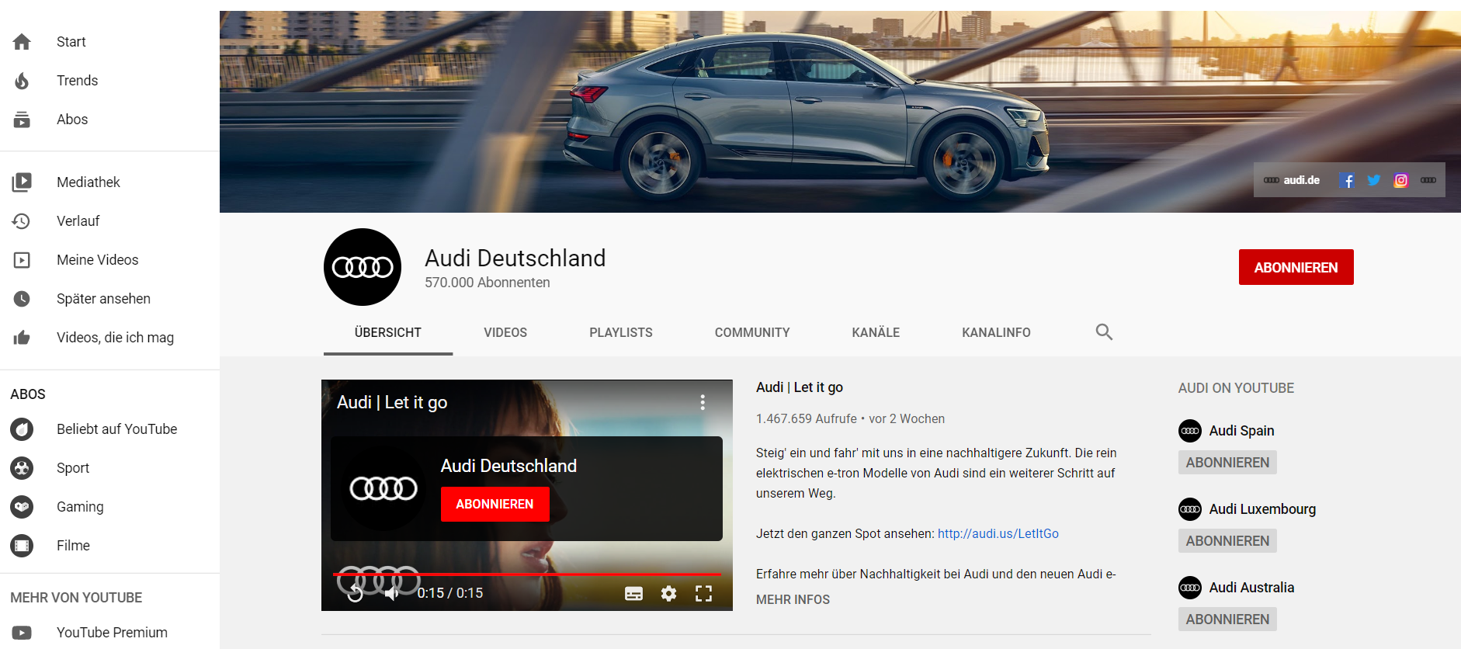Screen dimensions: 1461x649
Task: Click the Audi Spain channel avatar
Action: 1190,431
